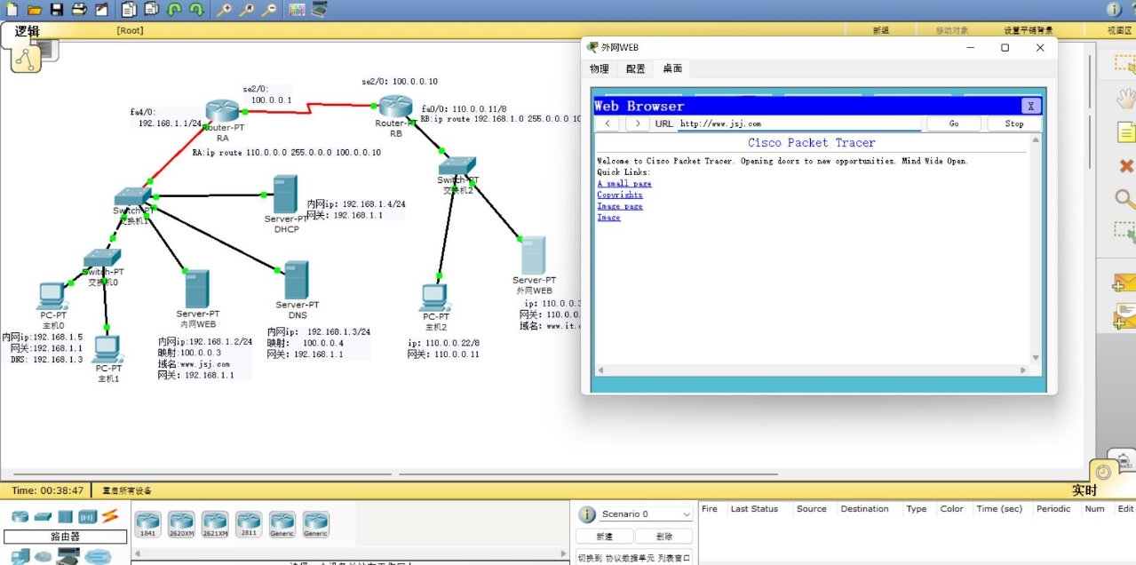The height and width of the screenshot is (565, 1136).
Task: Click the Zoom In magnifier icon
Action: point(225,10)
